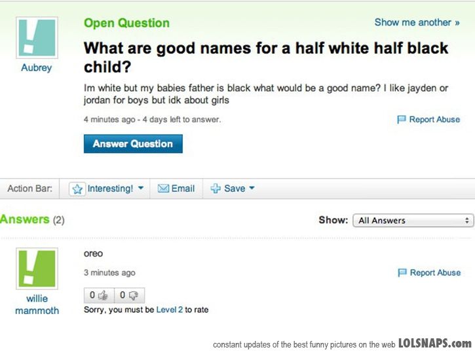Click the Email action bar text
Image resolution: width=475 pixels, height=356 pixels.
click(x=183, y=188)
